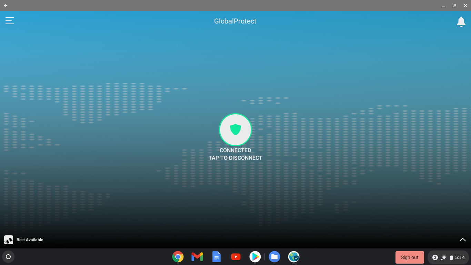The width and height of the screenshot is (471, 265).
Task: Open Gmail from the shelf
Action: [197, 257]
